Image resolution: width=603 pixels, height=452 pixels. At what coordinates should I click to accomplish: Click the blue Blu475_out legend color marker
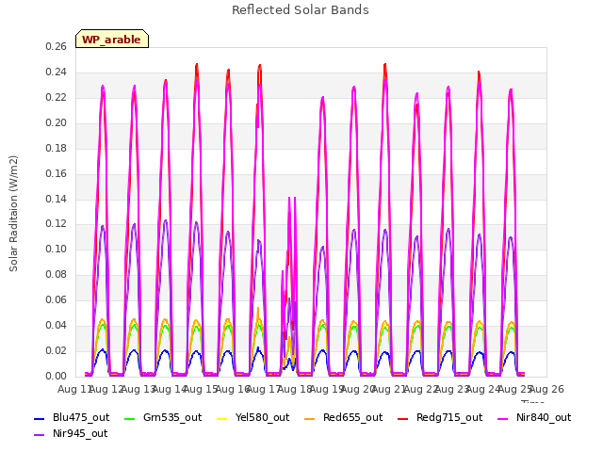[x=40, y=418]
